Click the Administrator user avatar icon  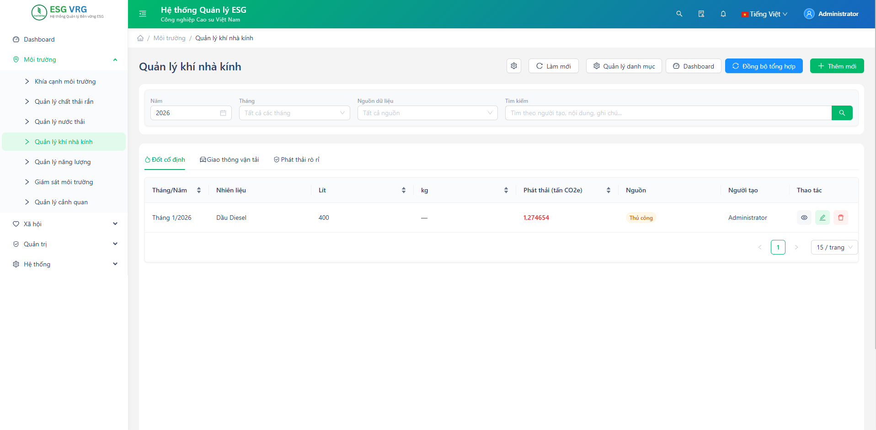point(809,14)
